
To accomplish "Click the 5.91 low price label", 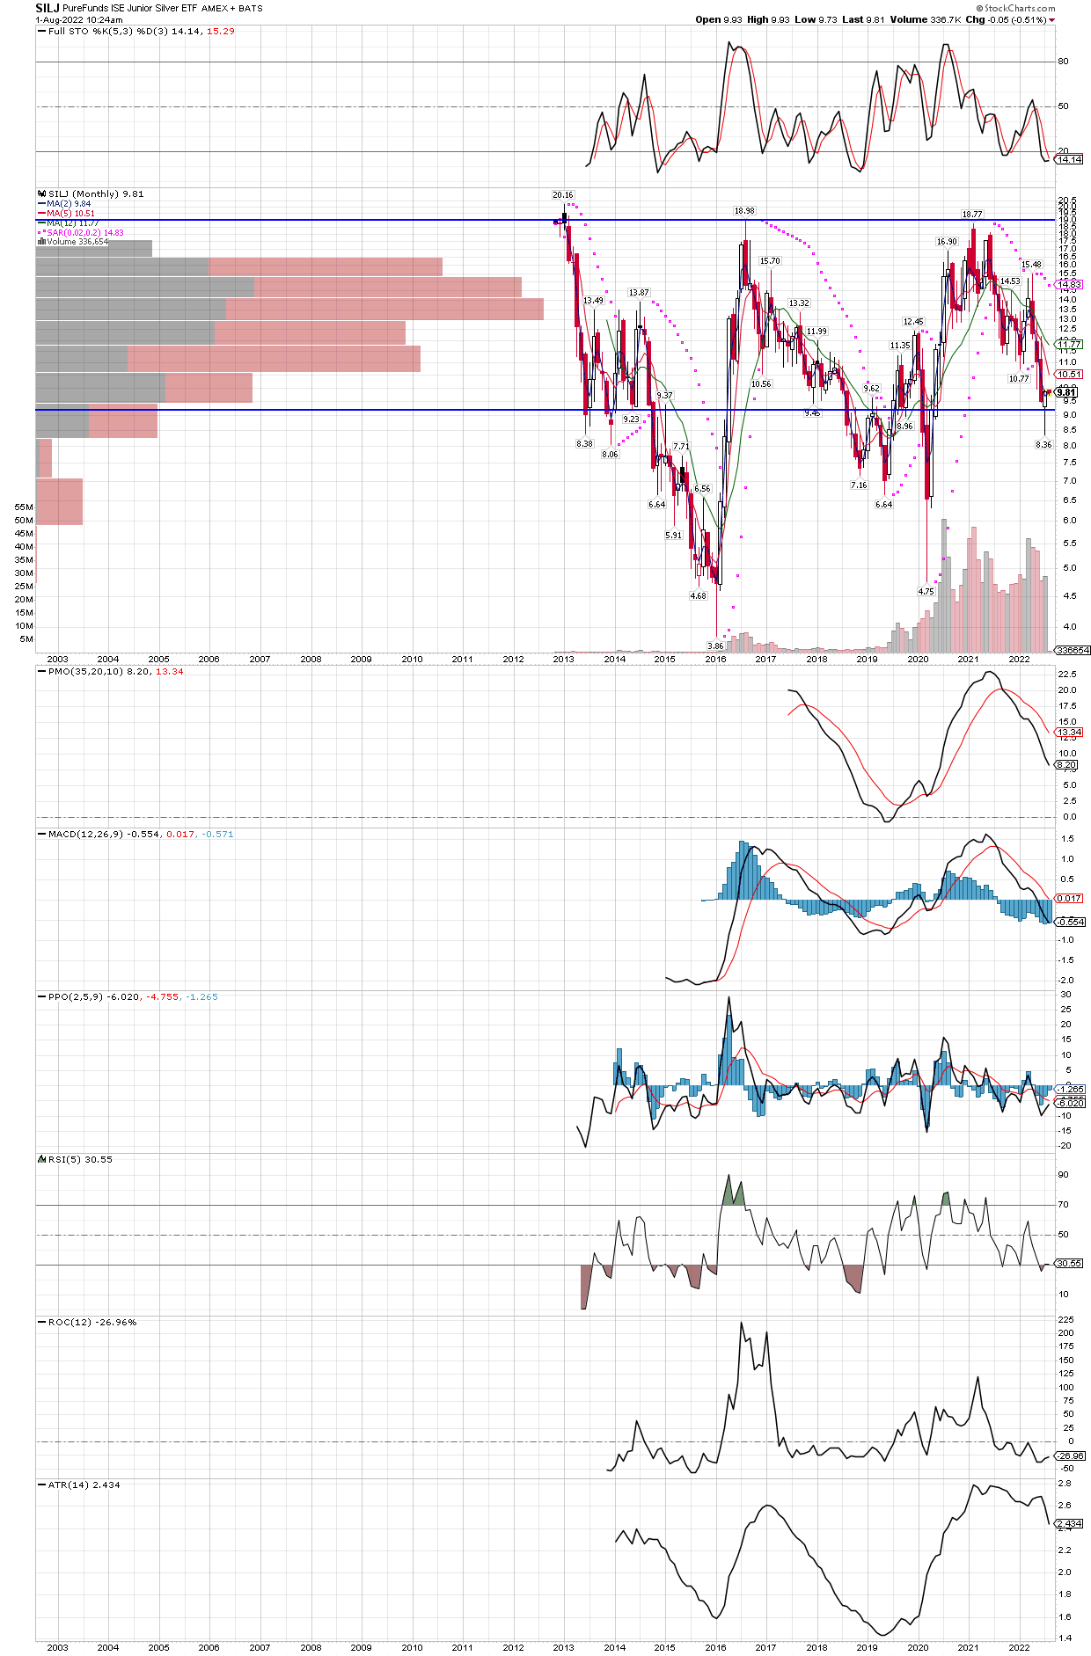I will 673,536.
